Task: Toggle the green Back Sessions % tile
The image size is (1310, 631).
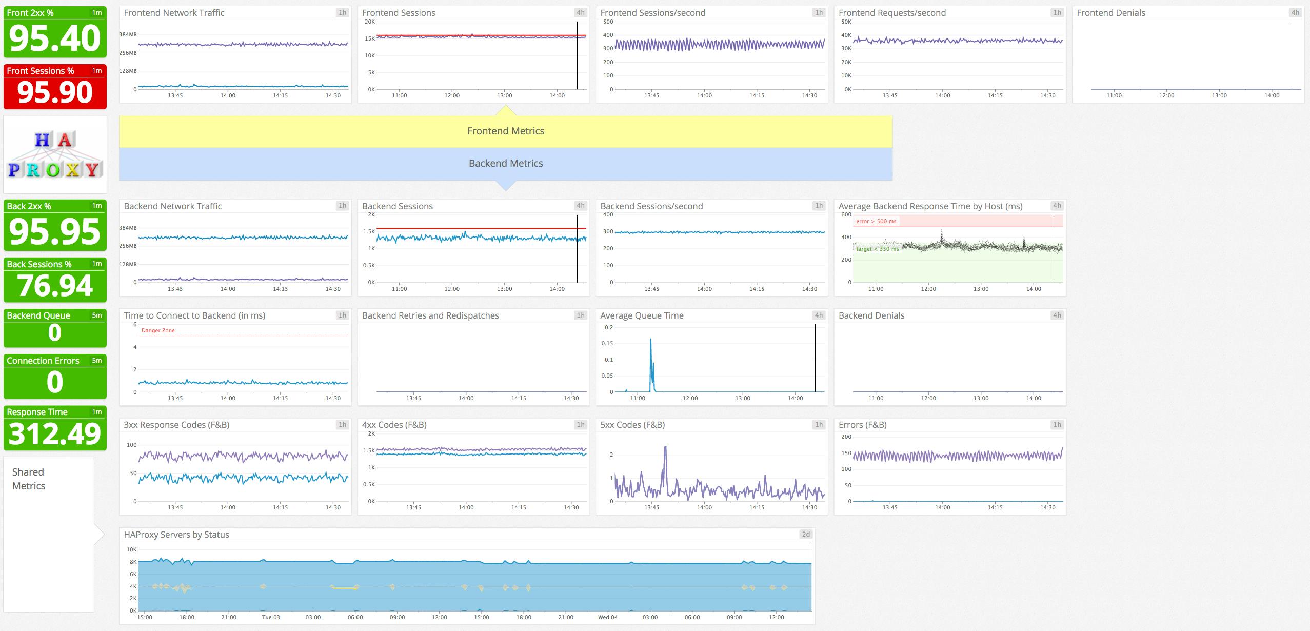Action: coord(54,280)
